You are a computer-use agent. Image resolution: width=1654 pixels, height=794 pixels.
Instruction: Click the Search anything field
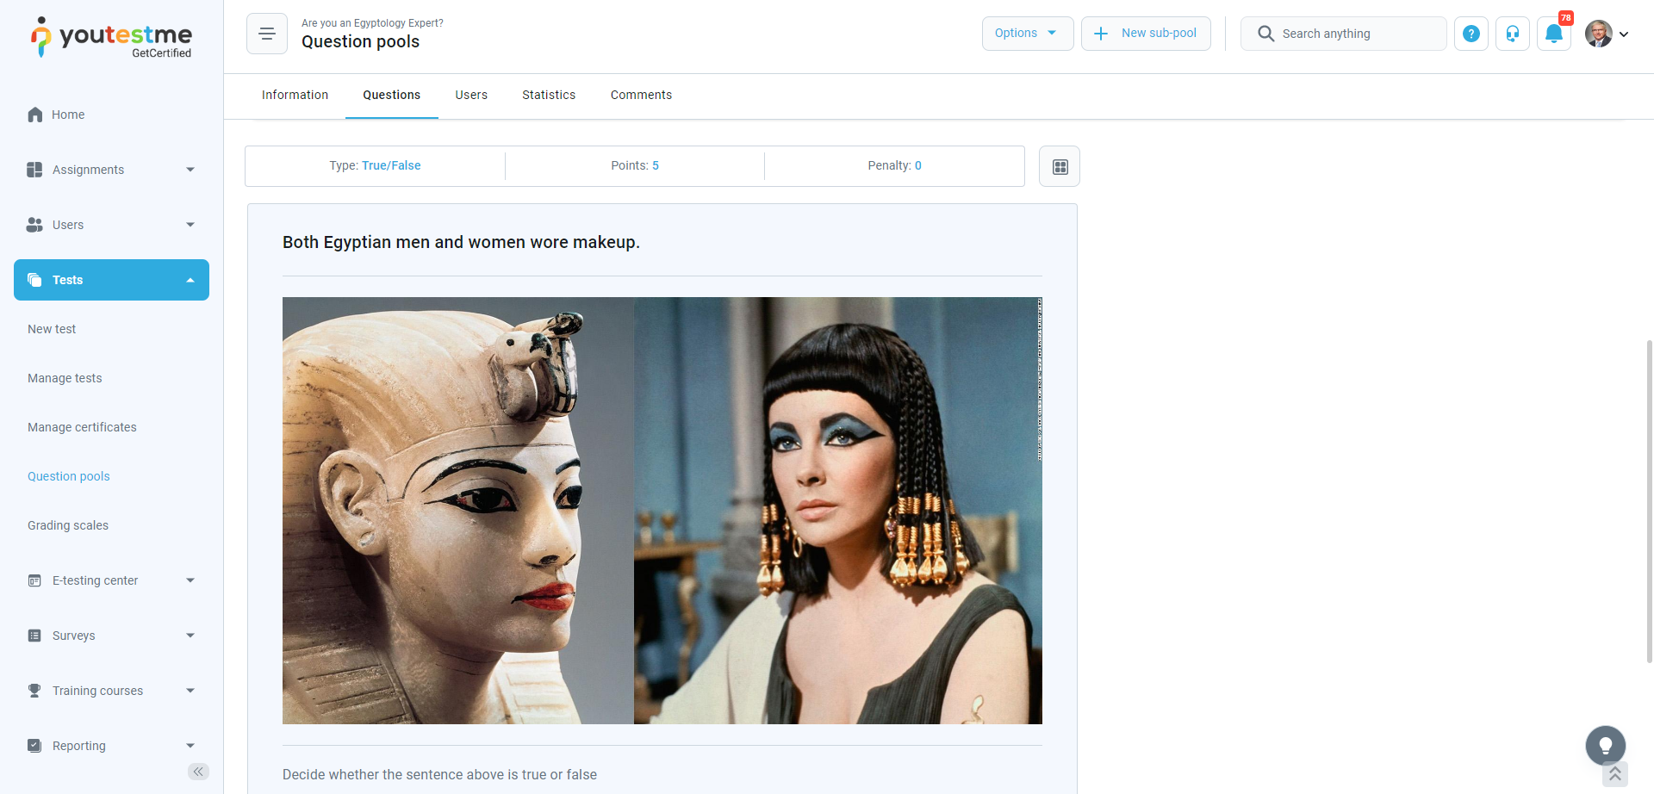coord(1344,34)
